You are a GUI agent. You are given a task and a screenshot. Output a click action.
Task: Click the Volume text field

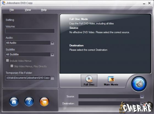pos(30,31)
